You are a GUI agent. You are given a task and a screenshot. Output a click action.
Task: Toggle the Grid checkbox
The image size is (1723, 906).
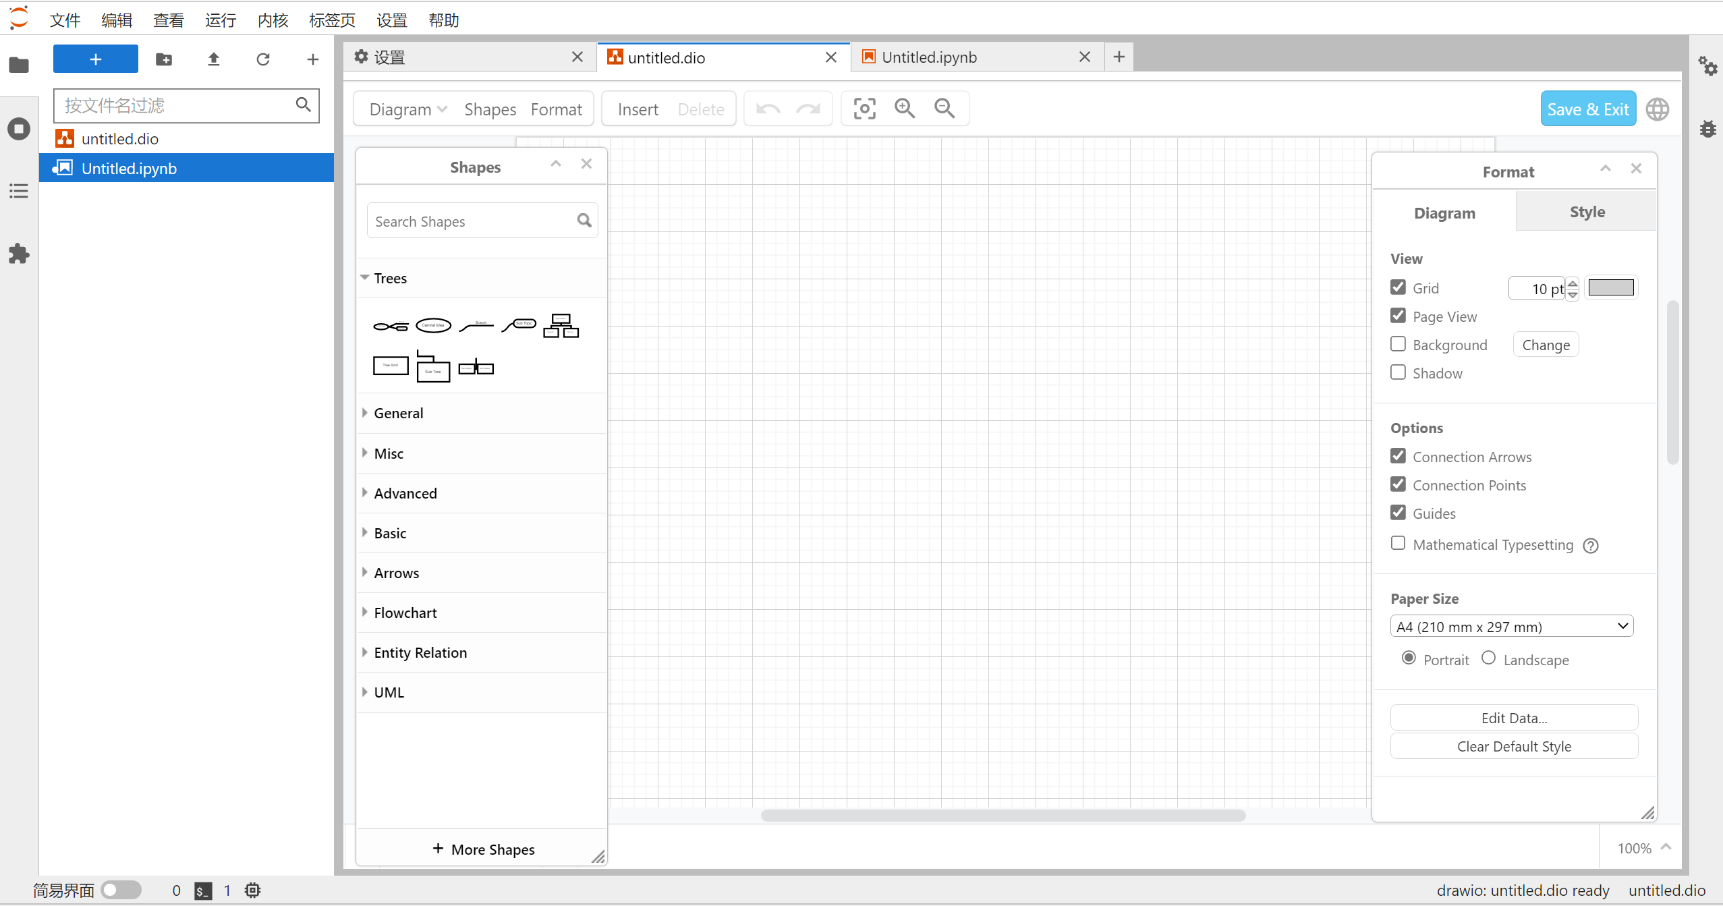click(x=1399, y=287)
